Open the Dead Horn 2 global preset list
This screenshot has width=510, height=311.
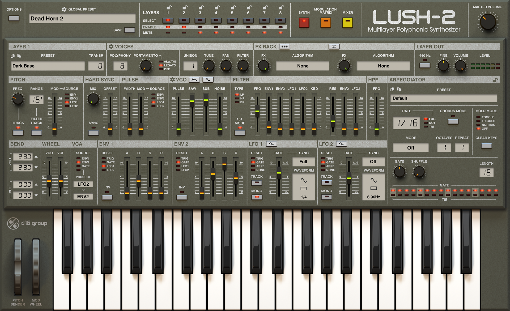(82, 19)
